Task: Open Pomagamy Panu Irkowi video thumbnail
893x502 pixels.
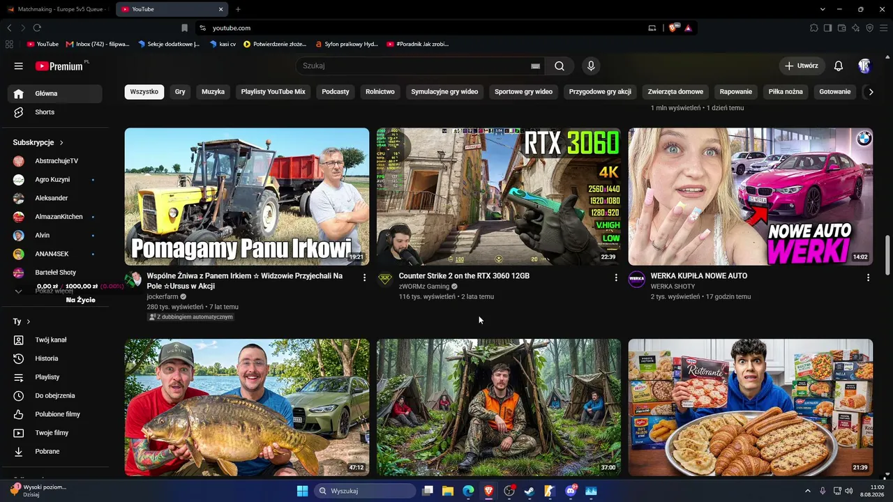Action: [x=247, y=196]
